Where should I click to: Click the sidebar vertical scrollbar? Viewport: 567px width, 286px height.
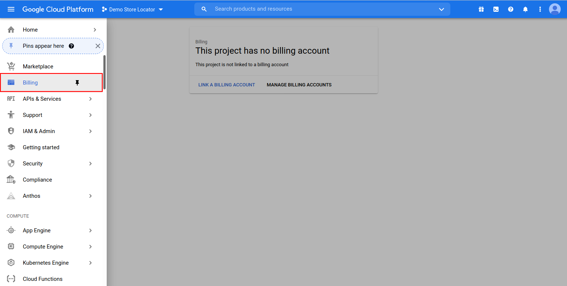104,72
